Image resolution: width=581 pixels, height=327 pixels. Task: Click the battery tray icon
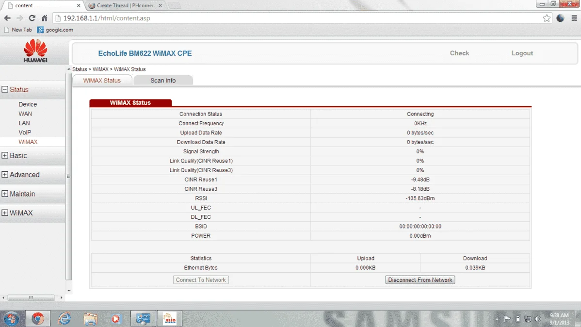517,319
